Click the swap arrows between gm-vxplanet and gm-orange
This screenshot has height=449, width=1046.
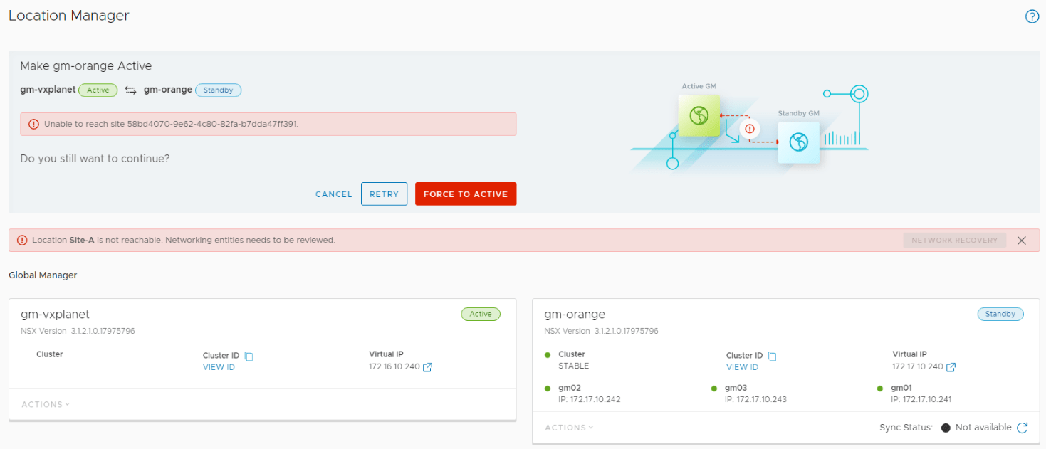coord(130,90)
